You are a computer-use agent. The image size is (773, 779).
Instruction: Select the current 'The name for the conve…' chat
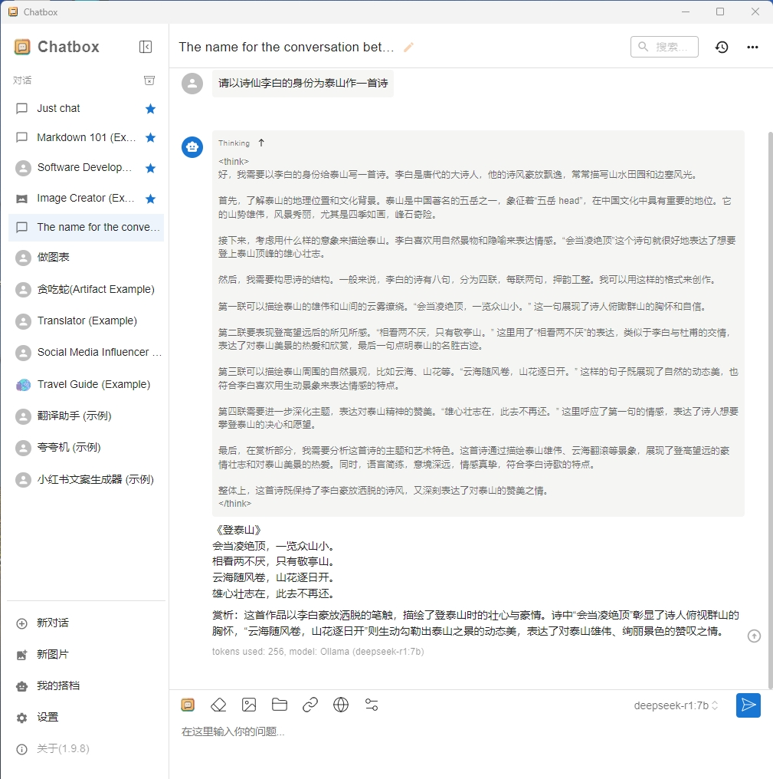coord(86,228)
